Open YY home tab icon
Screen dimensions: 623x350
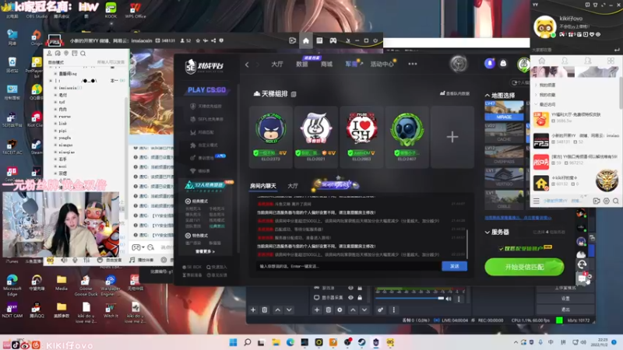coord(541,61)
